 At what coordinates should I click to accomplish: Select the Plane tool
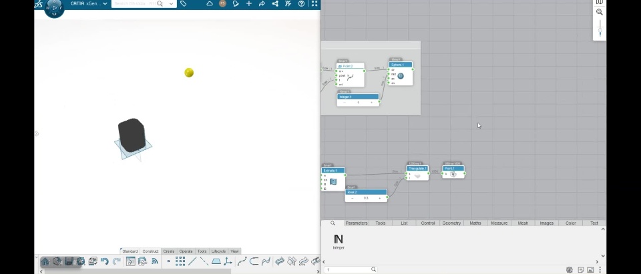click(216, 261)
